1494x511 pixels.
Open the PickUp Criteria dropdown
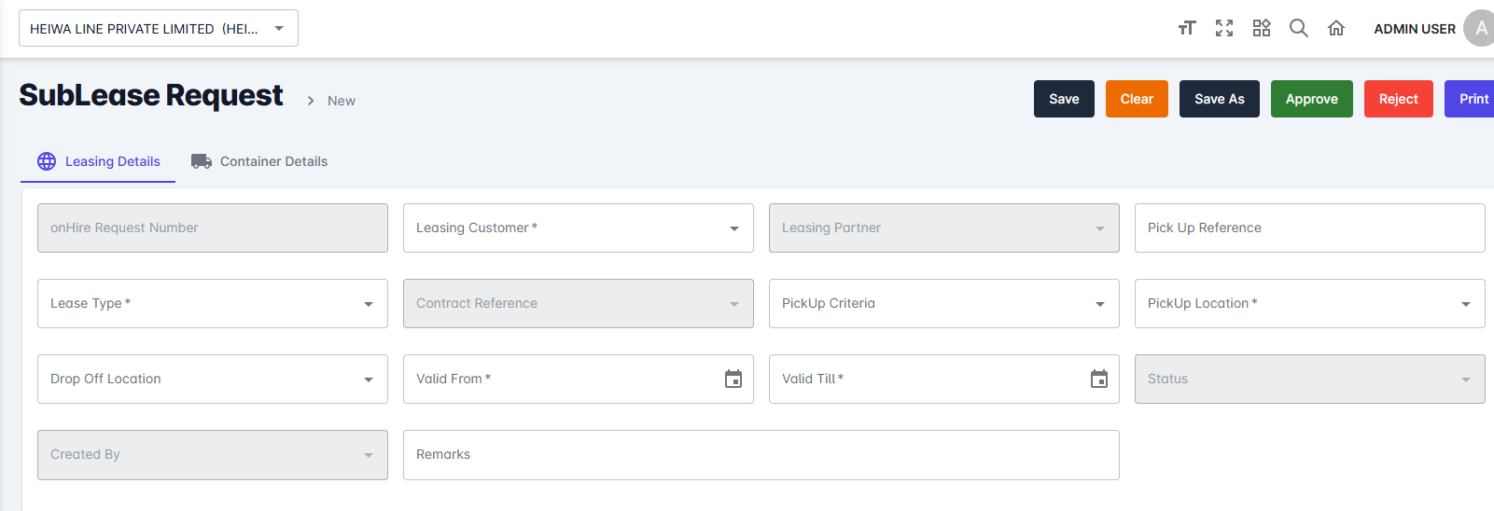(x=1099, y=304)
